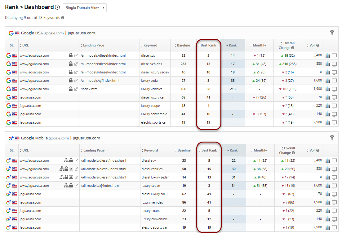This screenshot has height=233, width=342.
Task: Click 'diesel luxury sedan' keyword in Google Mobile
Action: coord(155,177)
